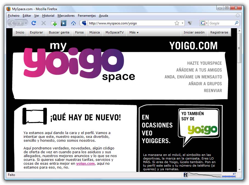Click AÑÁDEME A TUS AMIGOS link
Image resolution: width=249 pixels, height=185 pixels.
pyautogui.click(x=199, y=70)
